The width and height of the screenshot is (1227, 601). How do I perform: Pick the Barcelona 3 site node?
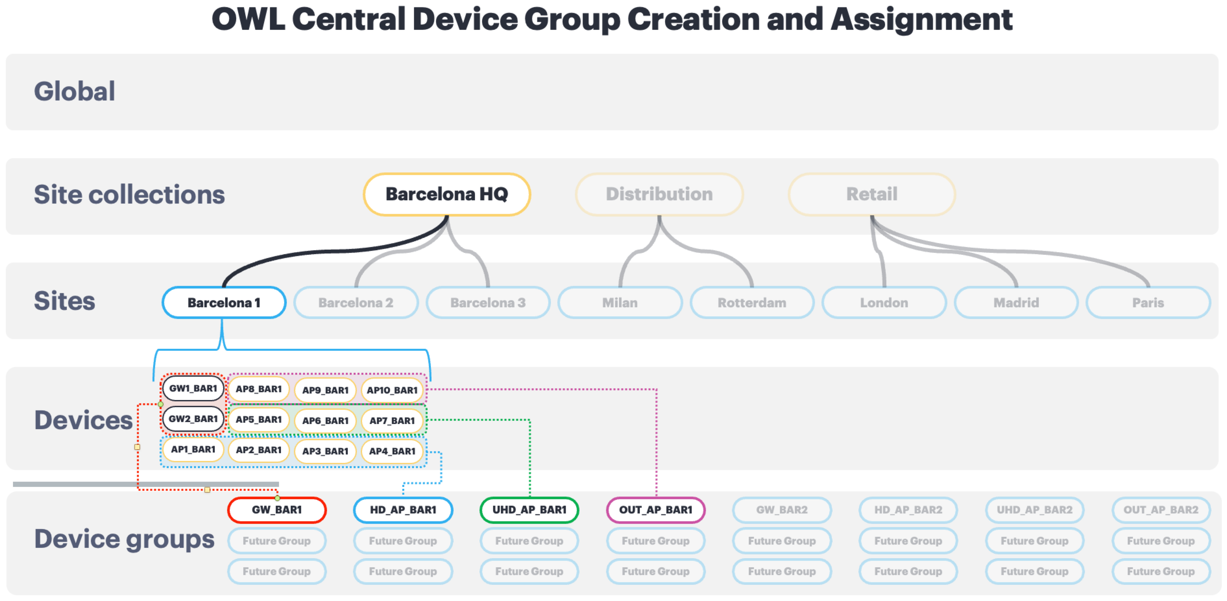tap(488, 303)
